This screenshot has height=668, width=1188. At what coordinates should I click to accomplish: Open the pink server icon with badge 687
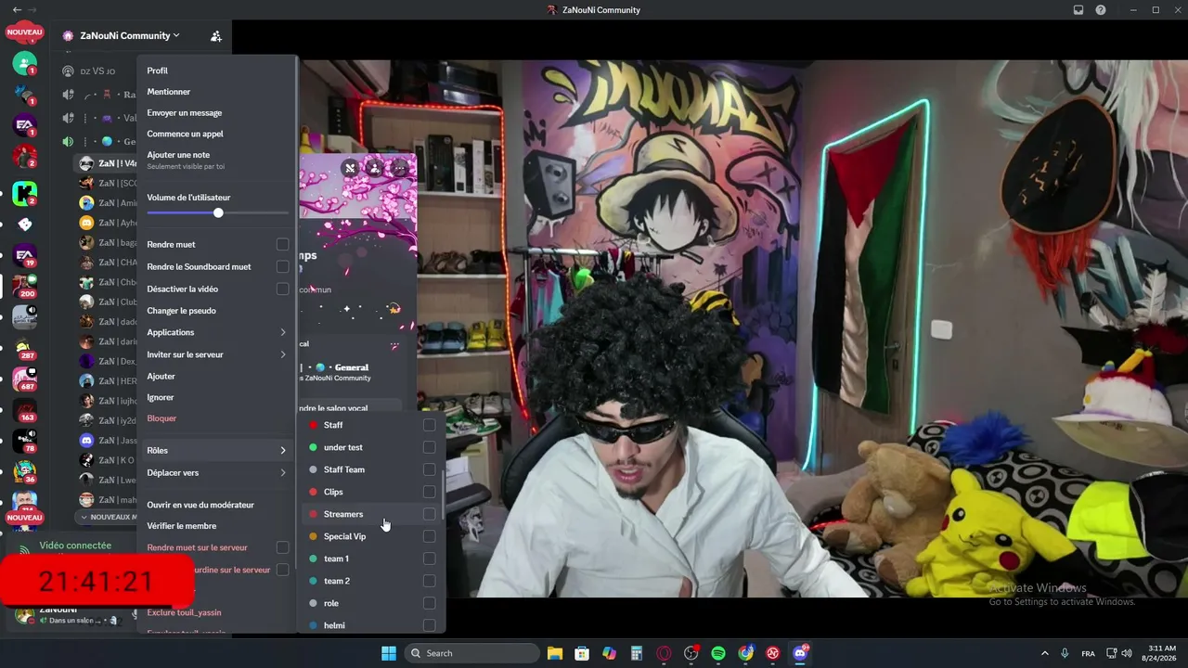click(25, 379)
